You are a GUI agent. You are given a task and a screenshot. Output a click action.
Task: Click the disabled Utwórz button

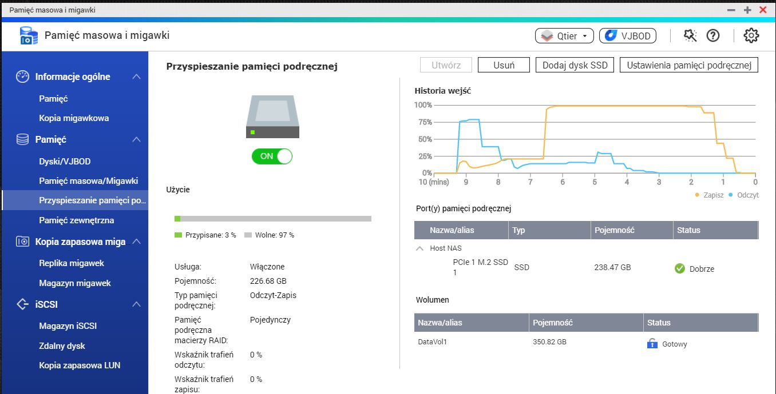coord(446,65)
